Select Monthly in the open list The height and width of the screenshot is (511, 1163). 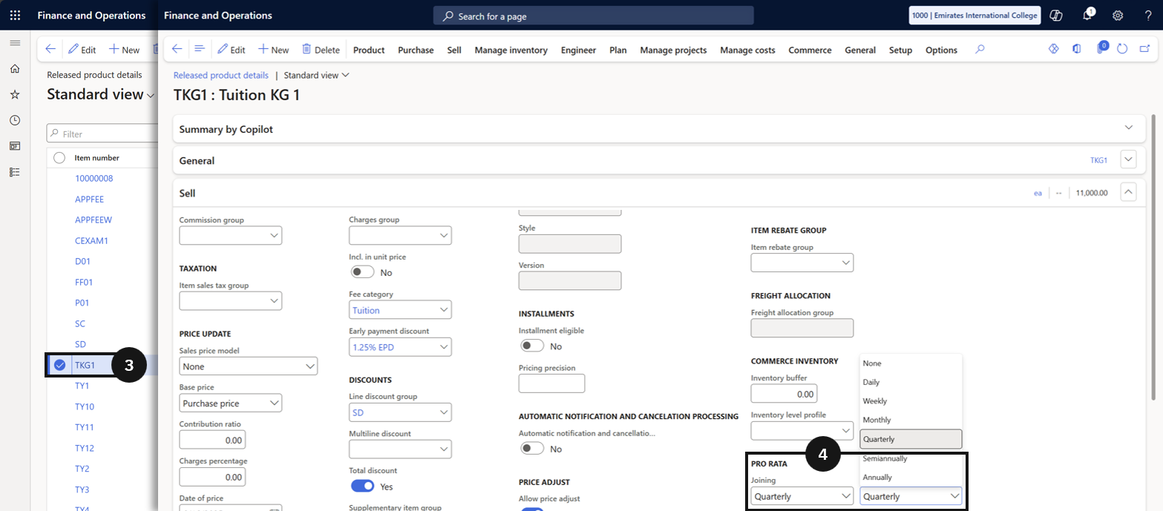tap(911, 420)
